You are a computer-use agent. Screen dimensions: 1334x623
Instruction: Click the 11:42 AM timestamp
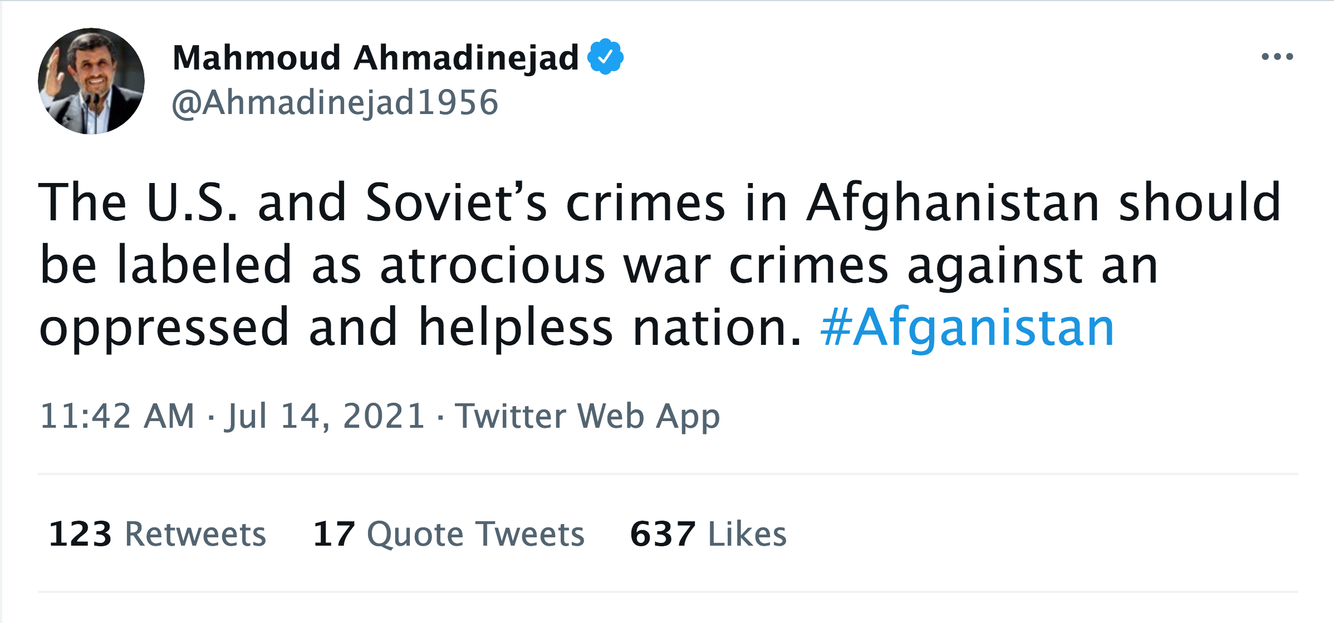click(117, 416)
